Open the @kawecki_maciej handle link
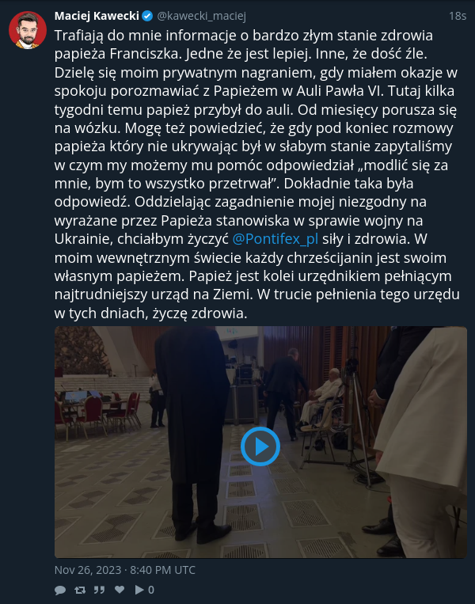This screenshot has height=604, width=475. [x=202, y=16]
